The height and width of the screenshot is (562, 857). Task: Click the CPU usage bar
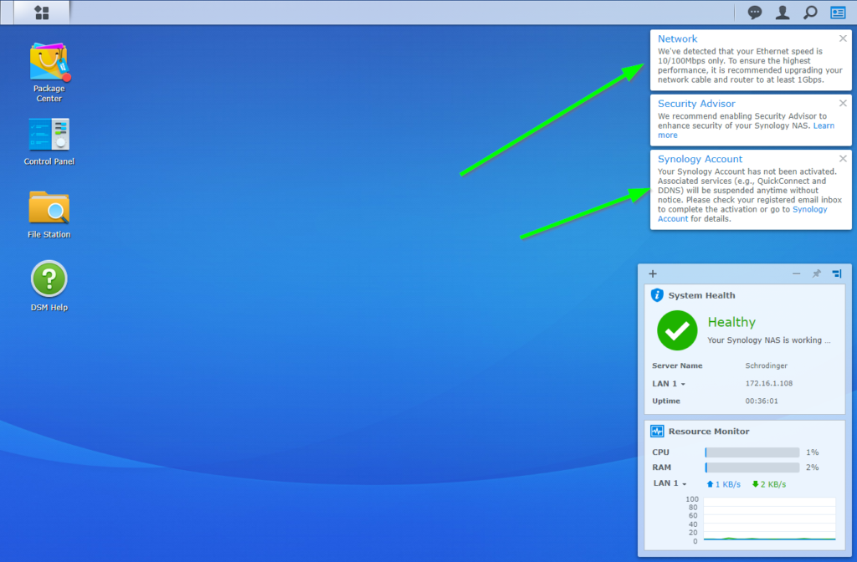[x=752, y=452]
